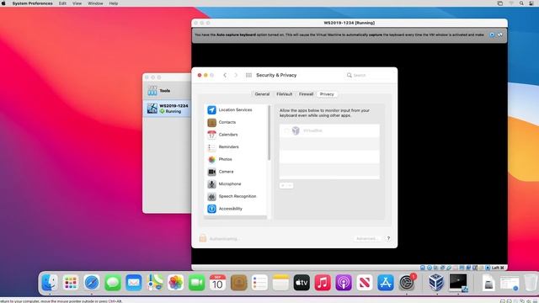
Task: Click the help question mark button
Action: 388,238
